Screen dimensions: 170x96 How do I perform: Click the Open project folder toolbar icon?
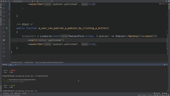1,1
